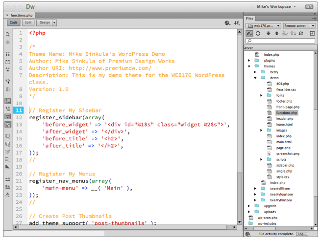The height and width of the screenshot is (240, 321).
Task: Switch to Code view
Action: 14,22
